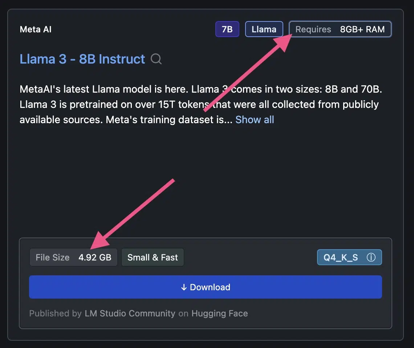Click the model description paragraph
The height and width of the screenshot is (348, 414).
[x=200, y=104]
